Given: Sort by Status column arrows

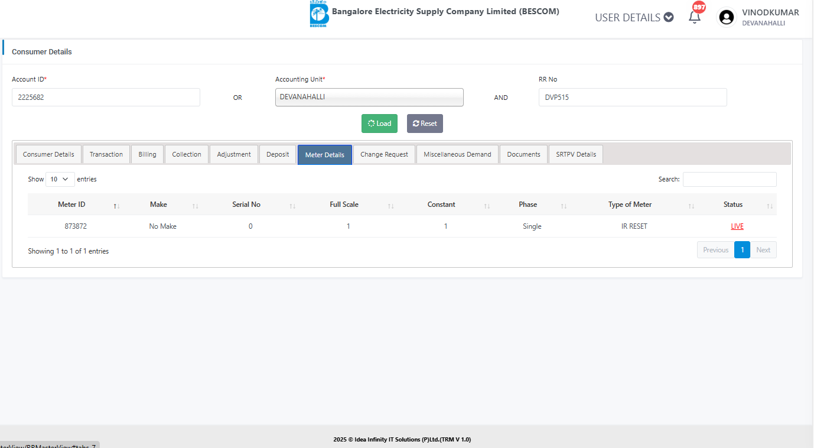Looking at the screenshot, I should pyautogui.click(x=770, y=206).
